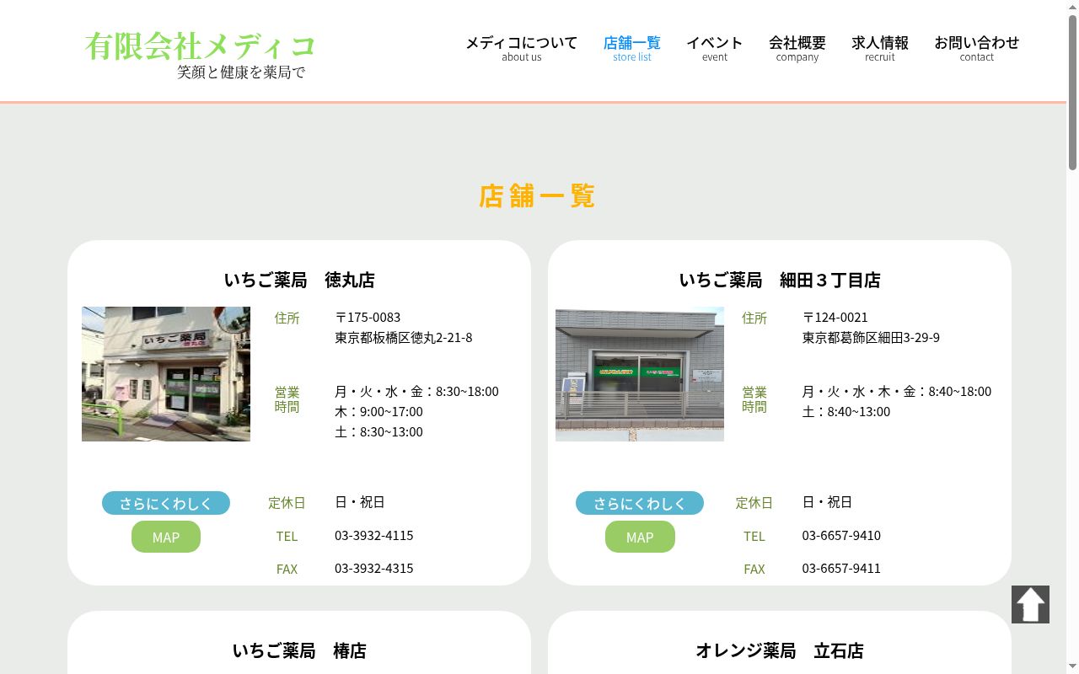The image size is (1079, 674).
Task: Click hours 木:9:00~17:00
Action: [x=378, y=411]
